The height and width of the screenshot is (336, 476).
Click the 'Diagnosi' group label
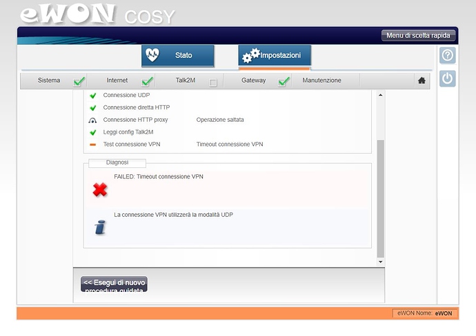pyautogui.click(x=117, y=162)
